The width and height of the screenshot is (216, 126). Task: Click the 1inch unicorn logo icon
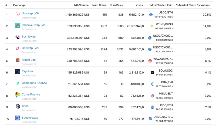point(18,106)
